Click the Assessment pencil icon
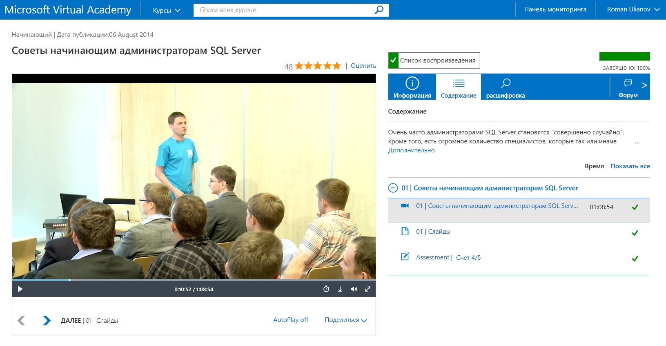This screenshot has height=346, width=666. coord(405,257)
